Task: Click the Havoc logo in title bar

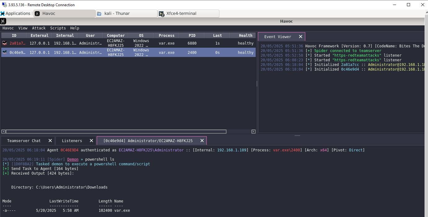Action: coord(3,21)
